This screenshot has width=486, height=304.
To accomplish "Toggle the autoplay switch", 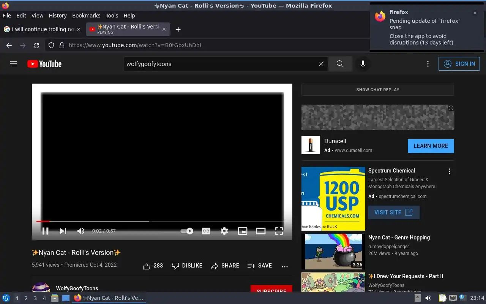I will 187,231.
